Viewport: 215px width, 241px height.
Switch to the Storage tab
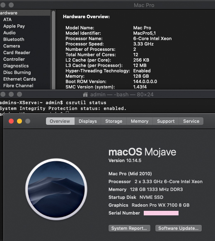[x=114, y=121]
